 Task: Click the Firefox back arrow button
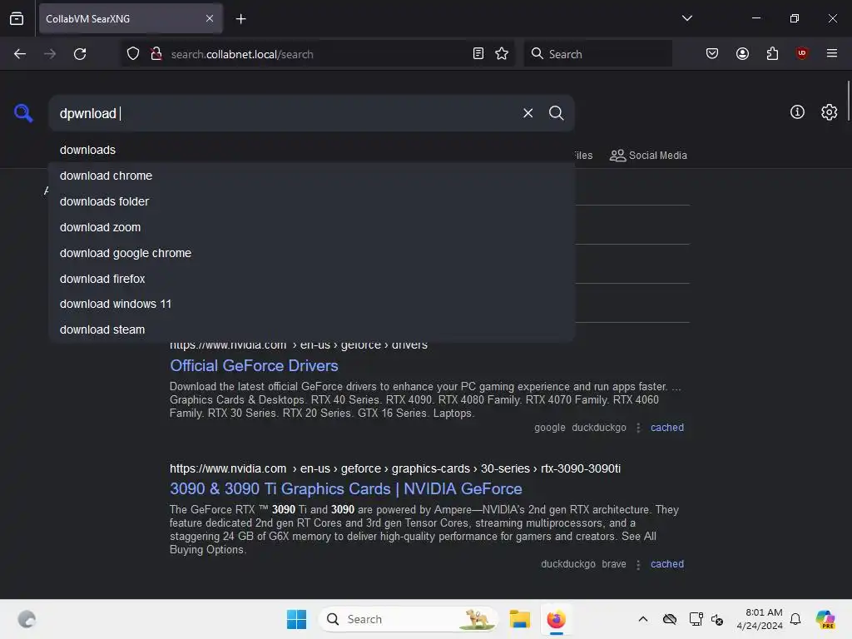click(x=20, y=54)
